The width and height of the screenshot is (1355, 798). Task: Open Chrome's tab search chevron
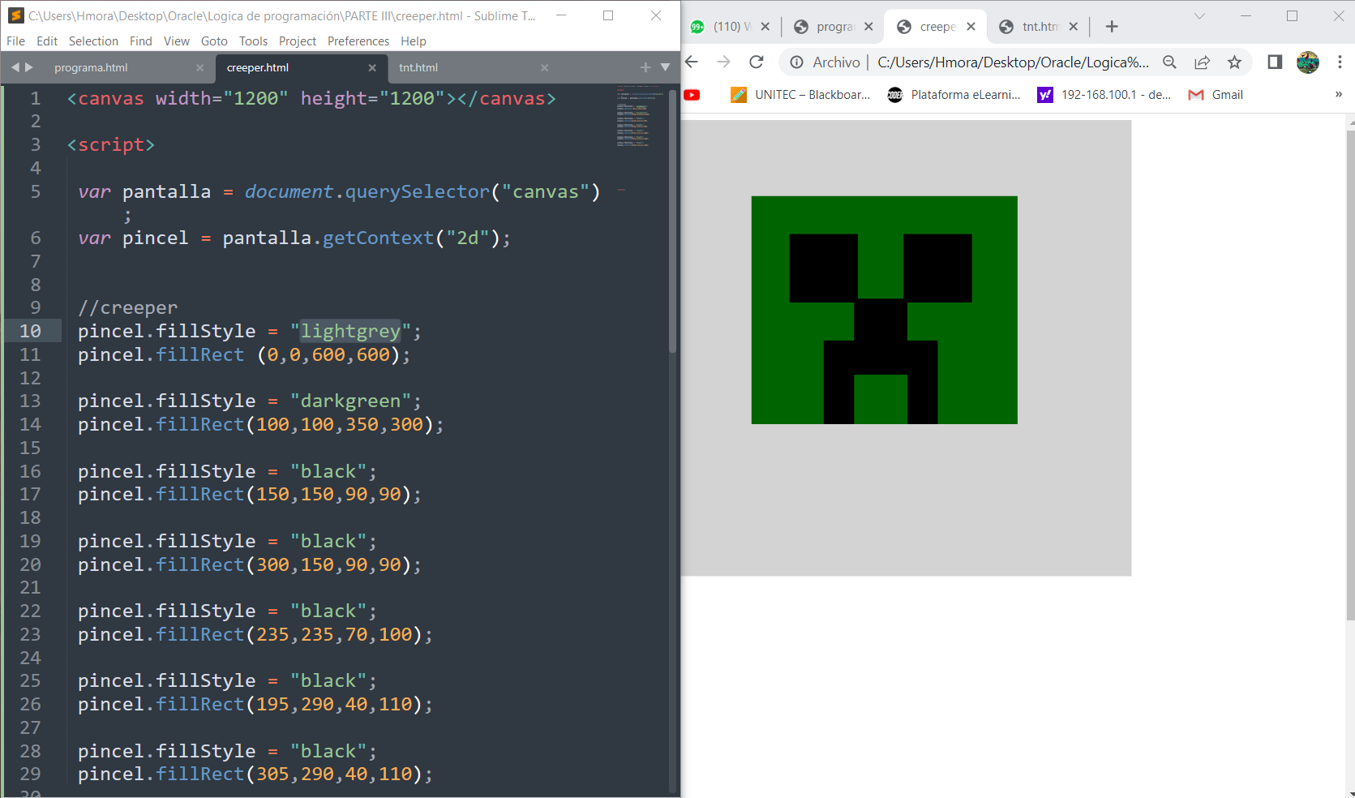[x=1199, y=16]
